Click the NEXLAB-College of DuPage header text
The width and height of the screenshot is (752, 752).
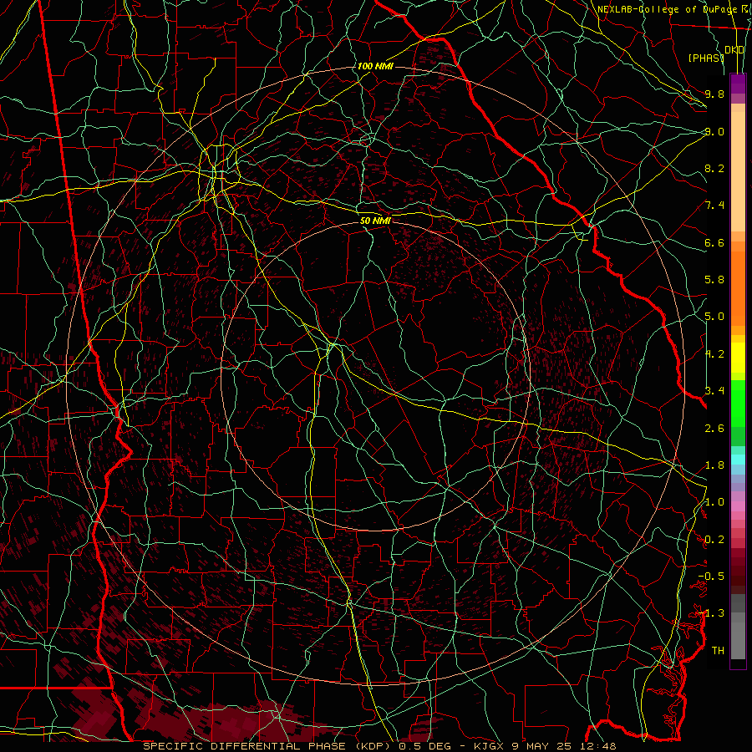(x=667, y=9)
